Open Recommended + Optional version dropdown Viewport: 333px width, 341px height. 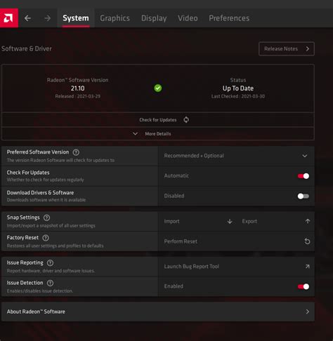pos(236,156)
